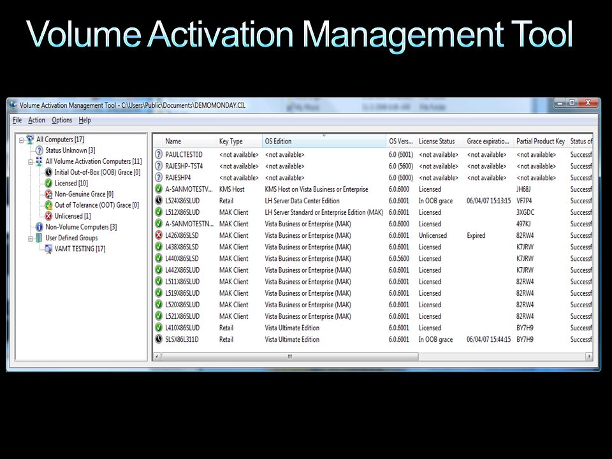
Task: Select the L511X86SLUD computer name
Action: [x=182, y=281]
